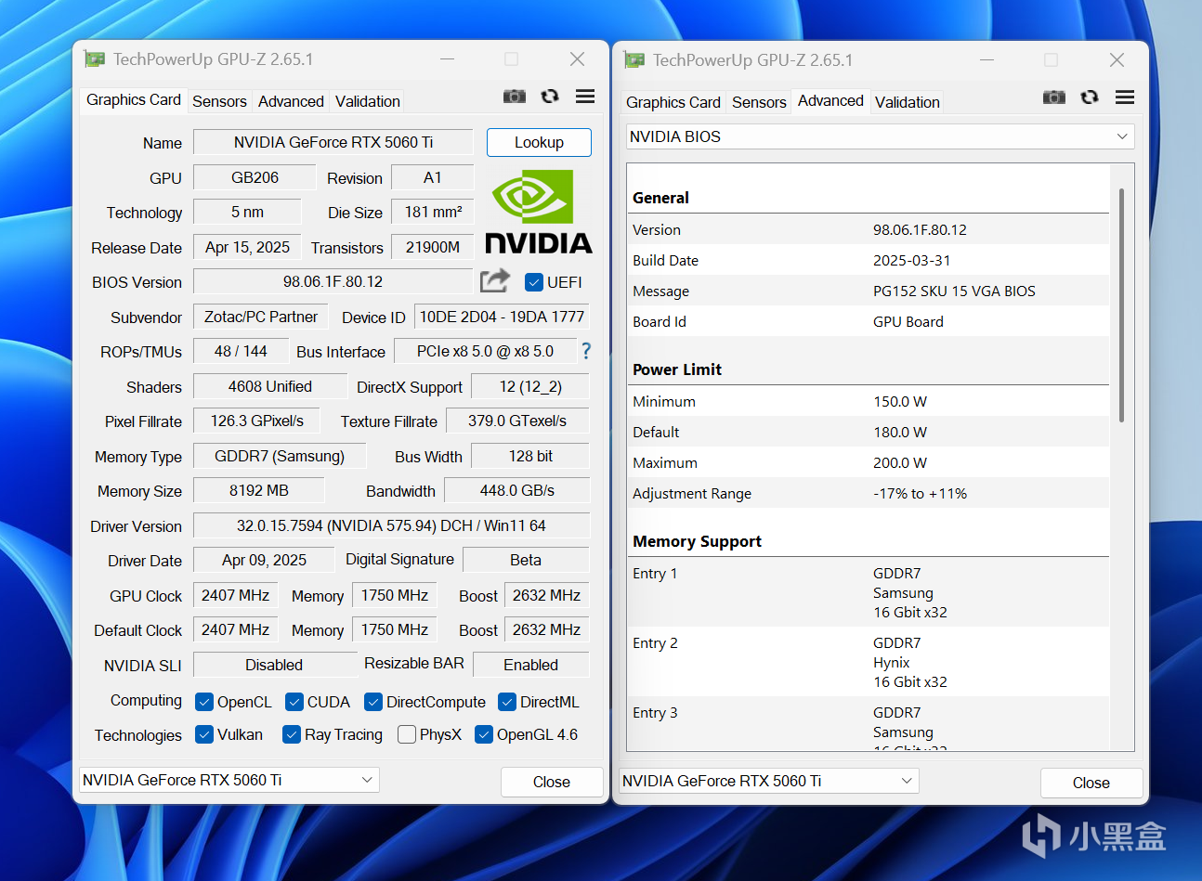This screenshot has width=1202, height=881.
Task: Click the Memory Type field GDDR7 (Samsung)
Action: 280,456
